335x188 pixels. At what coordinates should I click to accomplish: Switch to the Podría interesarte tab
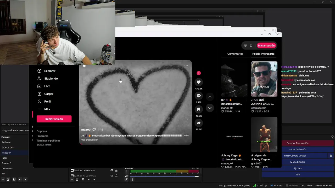click(263, 54)
